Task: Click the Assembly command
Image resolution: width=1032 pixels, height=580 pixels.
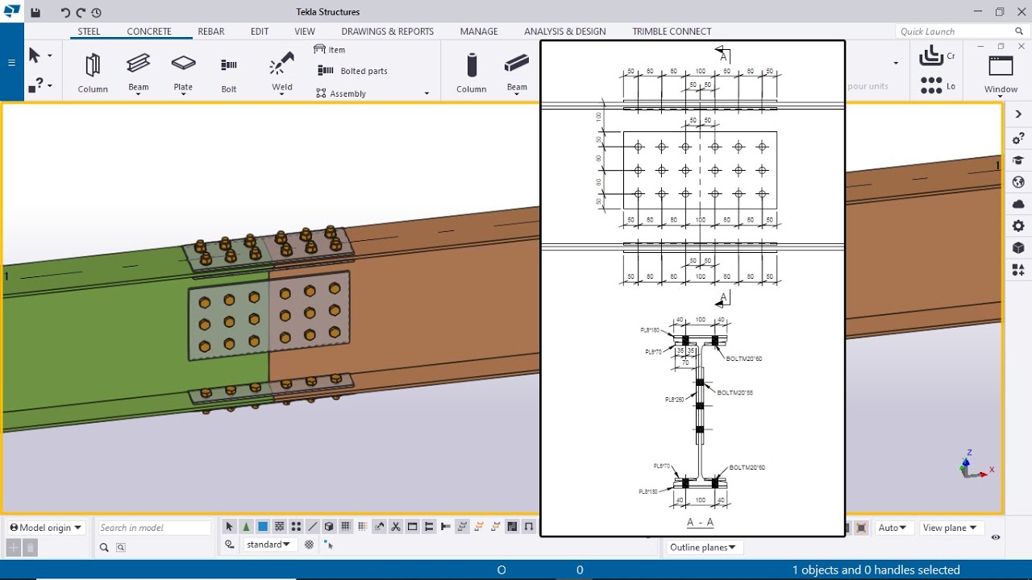Action: click(341, 93)
